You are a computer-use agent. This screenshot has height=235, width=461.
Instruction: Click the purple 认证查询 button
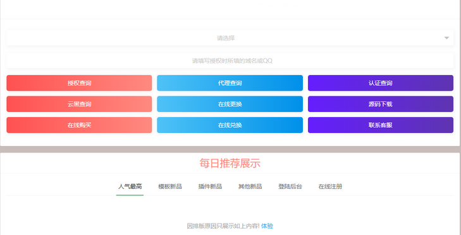point(381,83)
